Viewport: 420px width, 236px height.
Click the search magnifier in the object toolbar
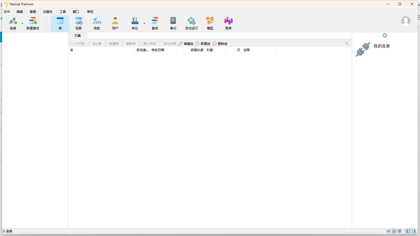[x=347, y=44]
